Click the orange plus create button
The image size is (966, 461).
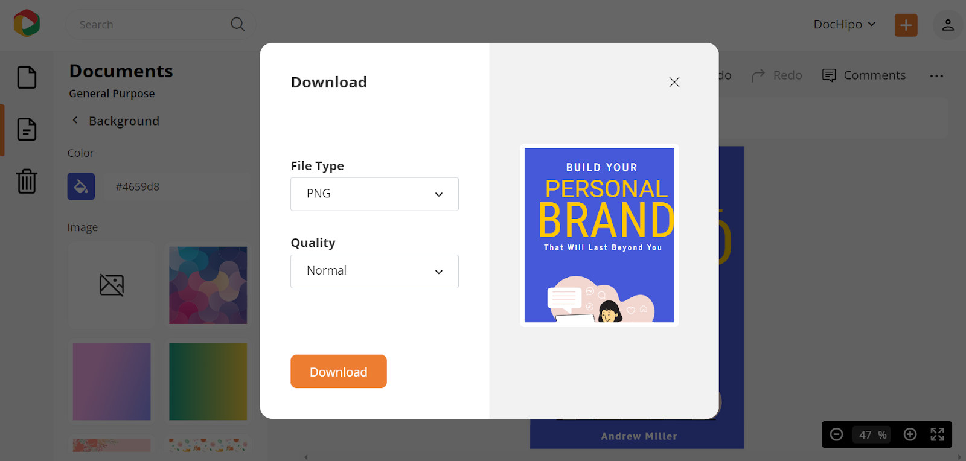point(906,25)
